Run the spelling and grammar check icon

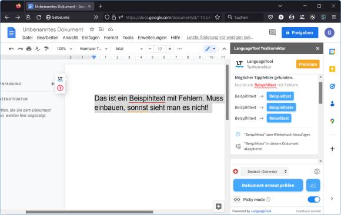[38, 49]
